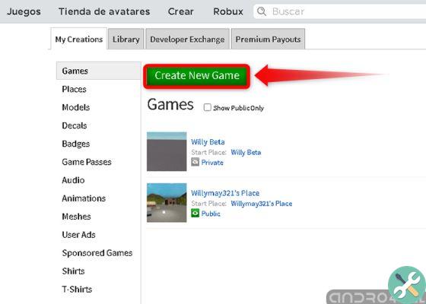Screen dimensions: 426x304
Task: Switch to the Library tab
Action: 126,39
